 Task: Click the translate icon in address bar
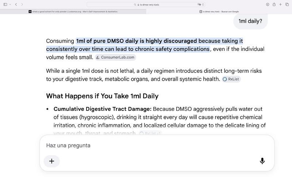(199, 4)
